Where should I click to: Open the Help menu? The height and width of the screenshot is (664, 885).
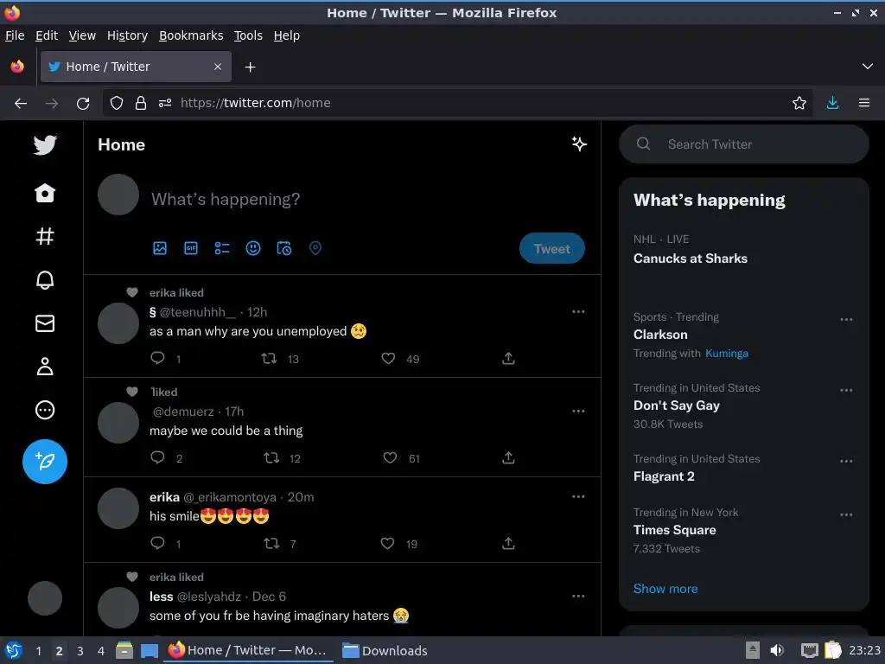coord(286,35)
